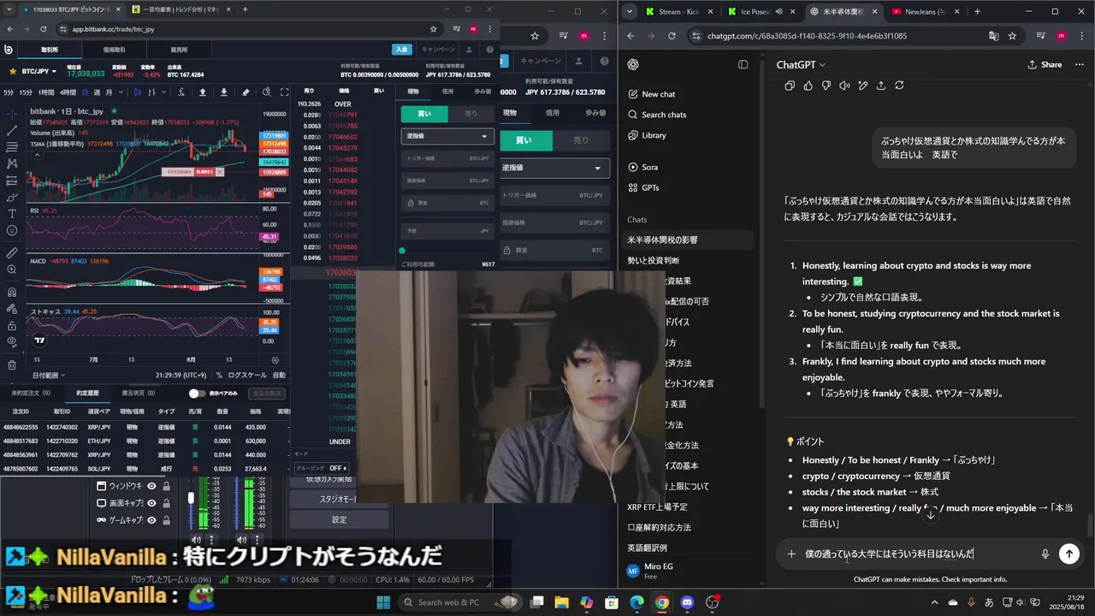
Task: Open Chrome tab search dropdown arrow
Action: pos(630,11)
